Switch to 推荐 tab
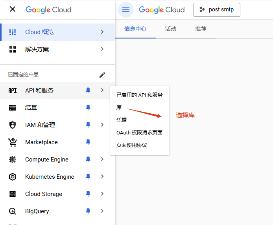This screenshot has height=225, width=273. coord(201,29)
